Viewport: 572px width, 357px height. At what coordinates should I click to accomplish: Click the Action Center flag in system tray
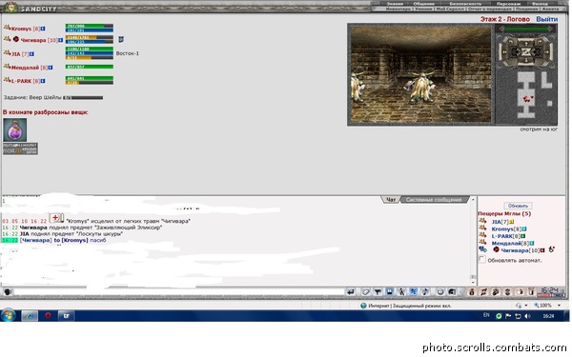[x=508, y=316]
